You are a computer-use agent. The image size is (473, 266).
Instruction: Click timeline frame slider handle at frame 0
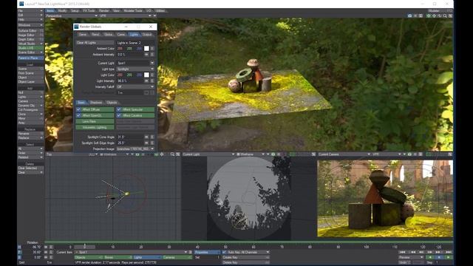85,247
